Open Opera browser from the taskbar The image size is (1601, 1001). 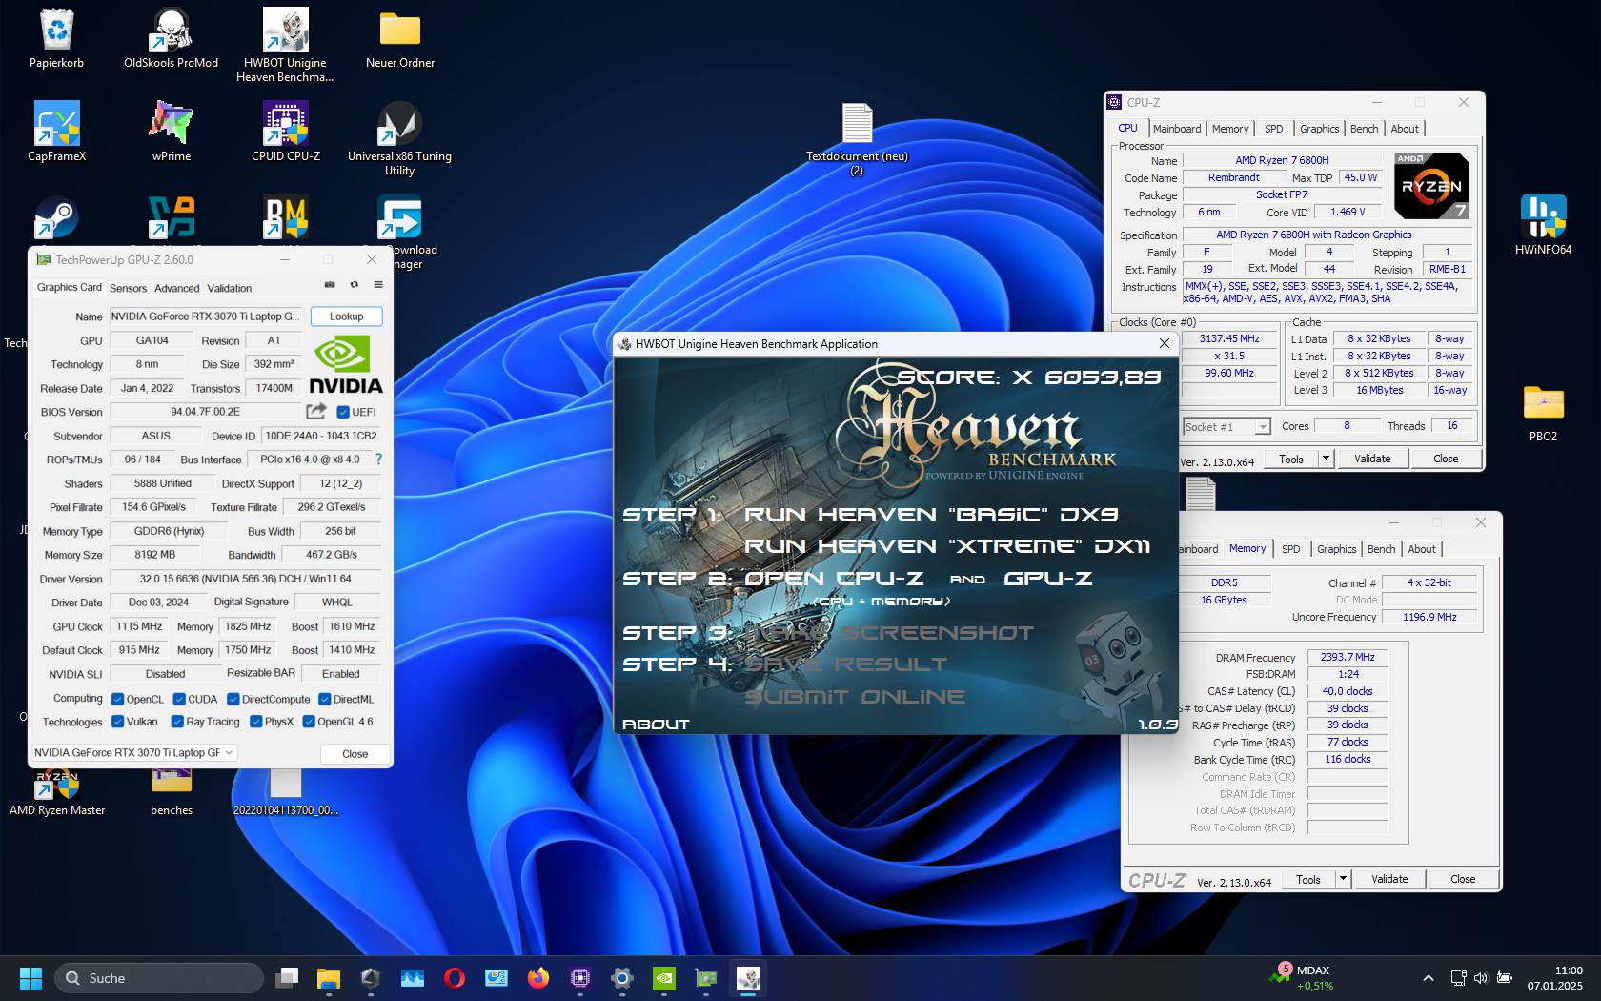click(455, 978)
